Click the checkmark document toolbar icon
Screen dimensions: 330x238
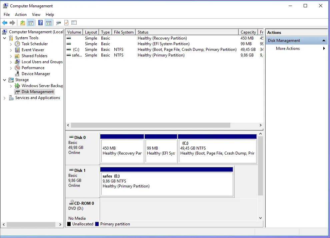coord(66,23)
